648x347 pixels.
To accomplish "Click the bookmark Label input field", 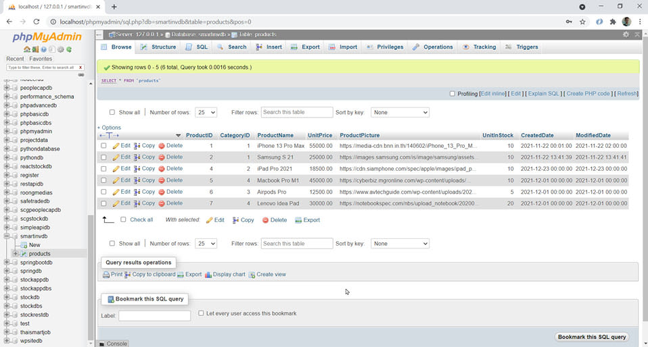I will point(155,316).
